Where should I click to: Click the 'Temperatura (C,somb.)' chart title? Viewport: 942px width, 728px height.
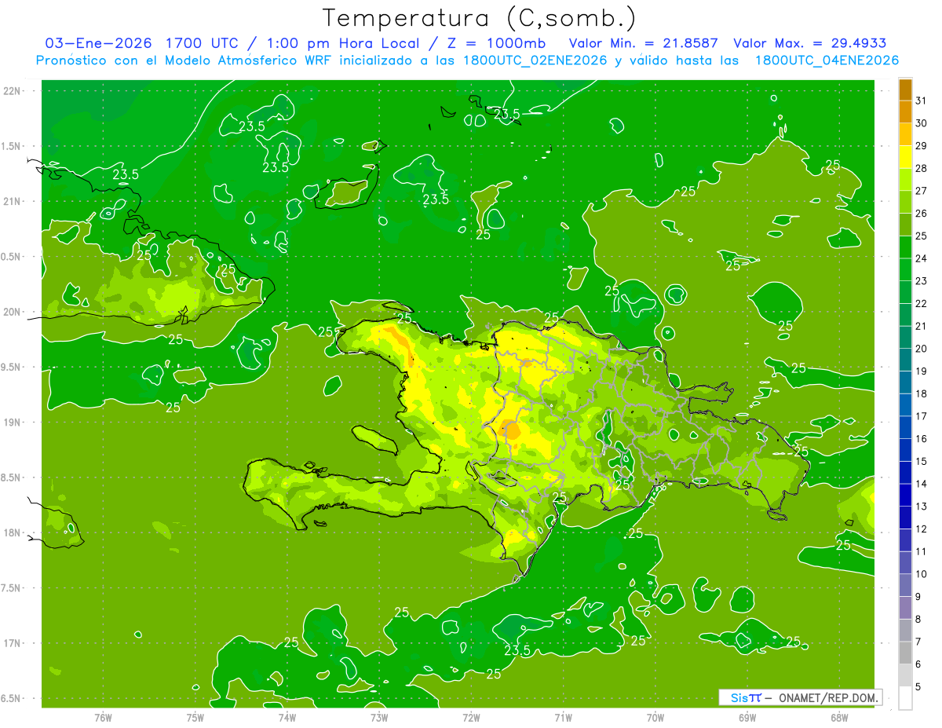tap(480, 18)
